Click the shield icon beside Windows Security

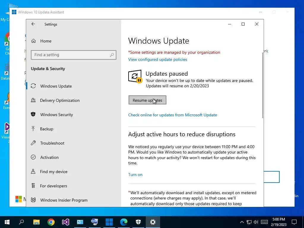tap(33, 114)
